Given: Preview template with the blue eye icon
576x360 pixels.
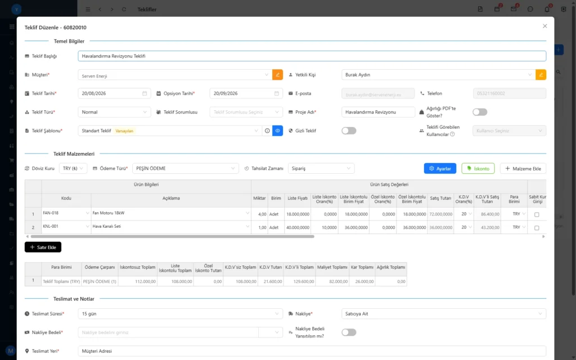Looking at the screenshot, I should 278,130.
